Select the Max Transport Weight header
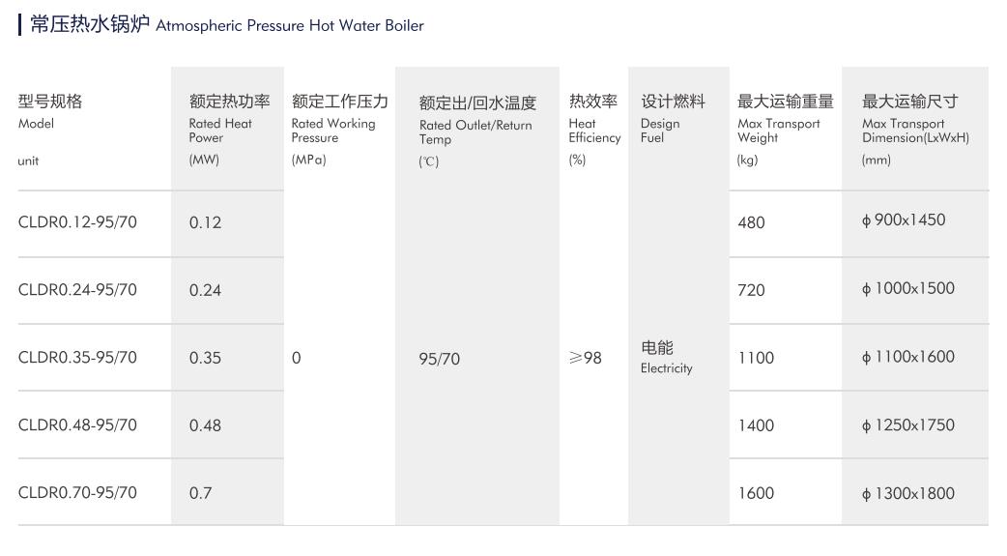The height and width of the screenshot is (556, 1007). coord(785,130)
